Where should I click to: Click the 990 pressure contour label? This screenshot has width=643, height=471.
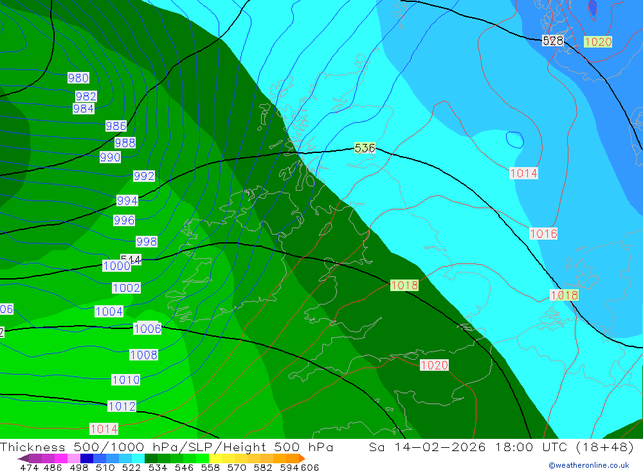coord(111,157)
